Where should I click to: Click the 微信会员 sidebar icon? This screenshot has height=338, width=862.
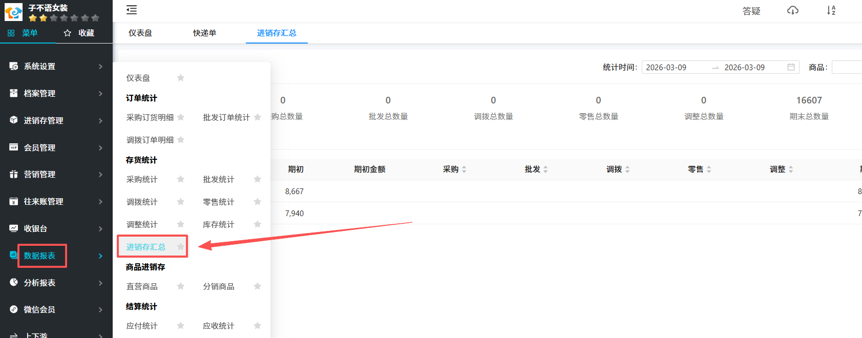click(14, 309)
